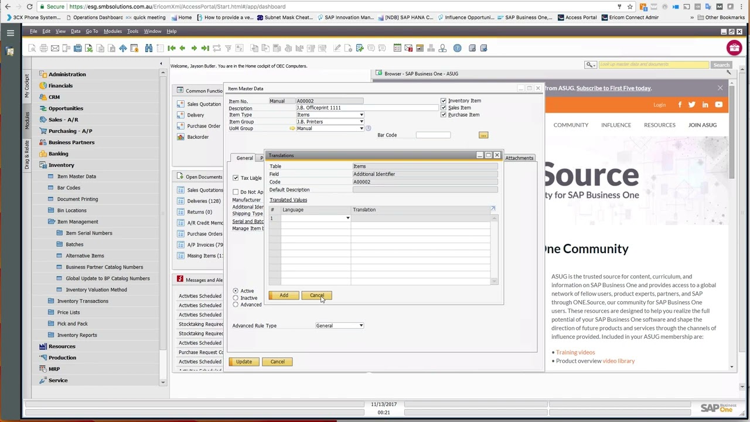The width and height of the screenshot is (750, 422).
Task: Check the Do Not Apply checkbox
Action: (x=236, y=192)
